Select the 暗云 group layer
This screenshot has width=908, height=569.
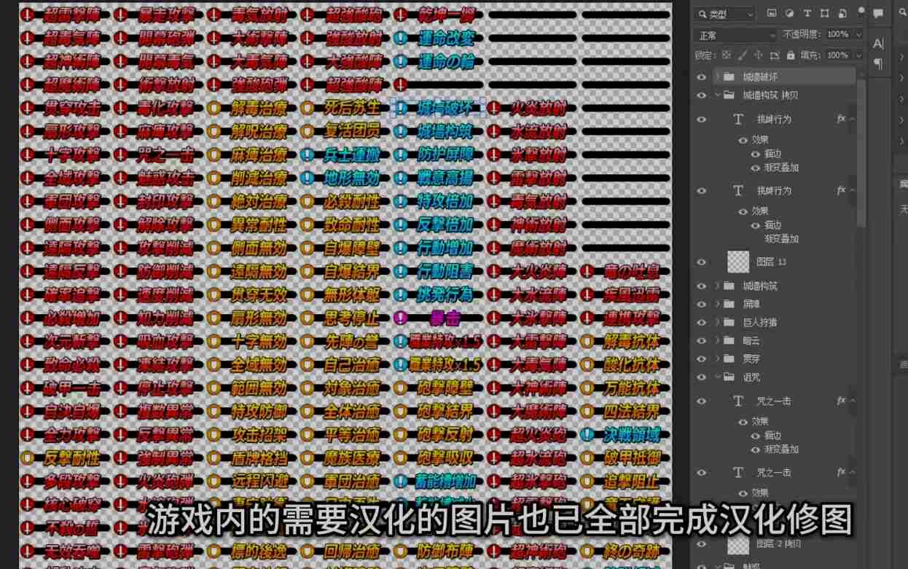pyautogui.click(x=750, y=341)
